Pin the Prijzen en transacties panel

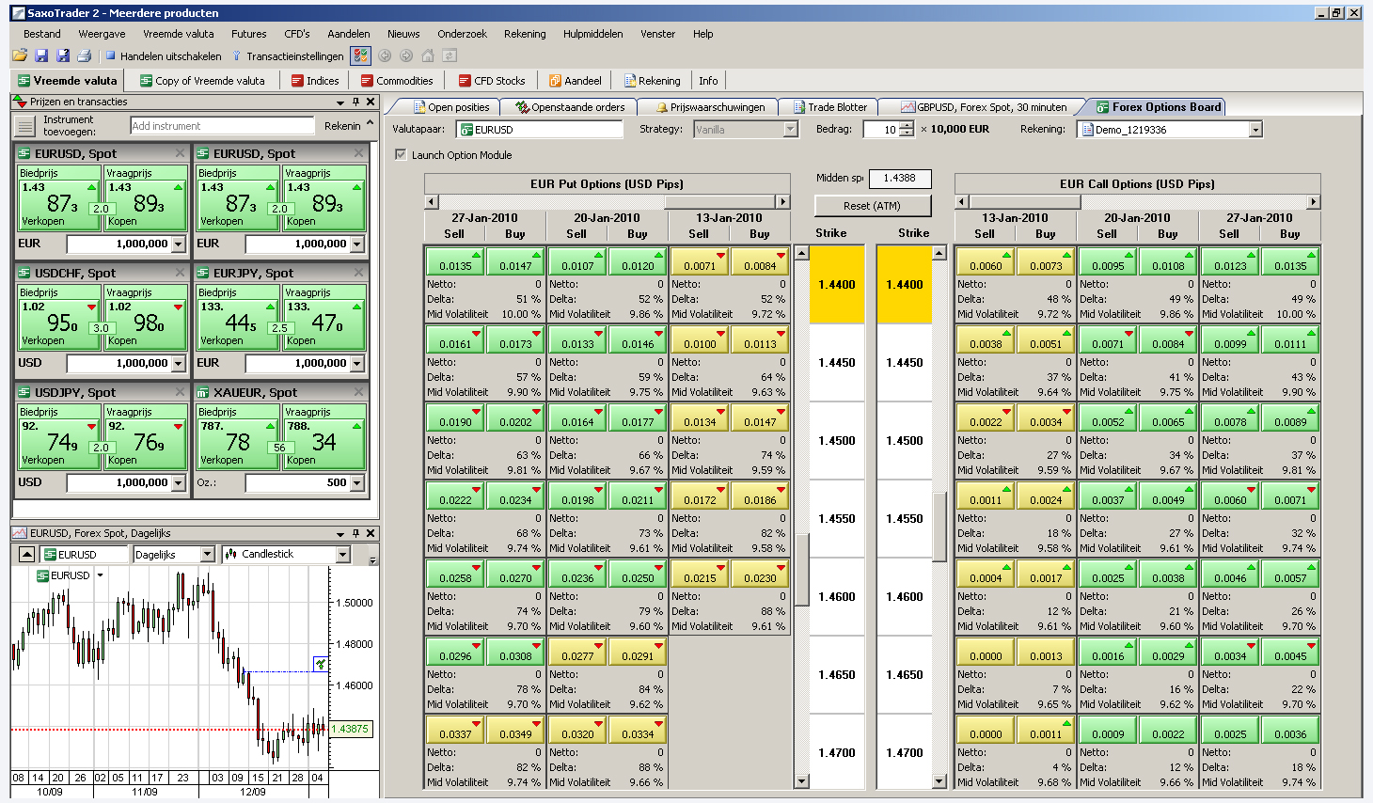tap(355, 102)
